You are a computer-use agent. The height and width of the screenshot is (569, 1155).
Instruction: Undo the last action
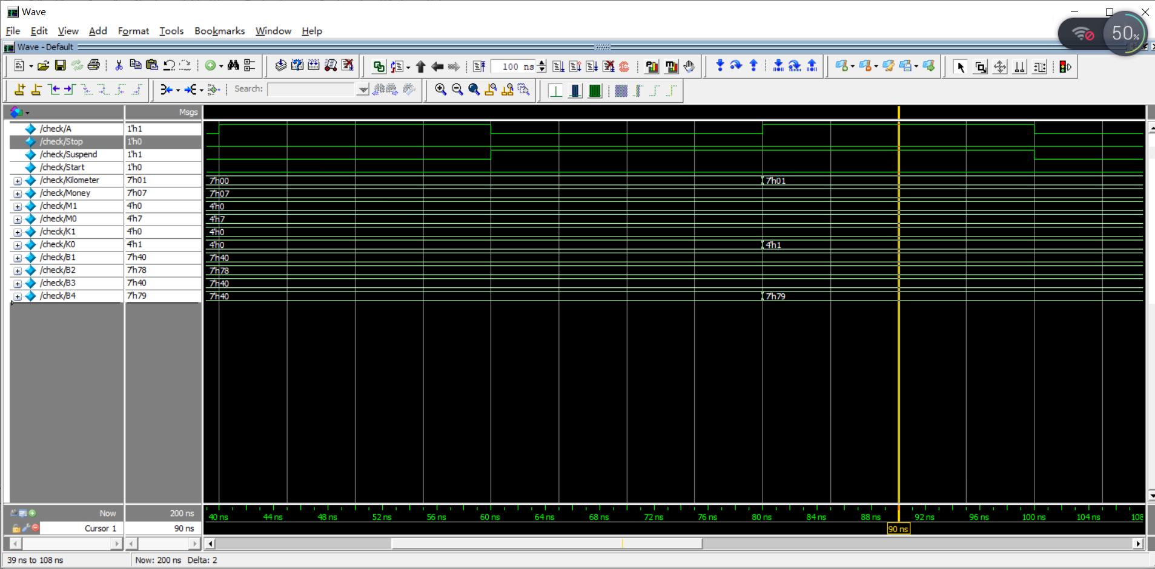pyautogui.click(x=169, y=66)
